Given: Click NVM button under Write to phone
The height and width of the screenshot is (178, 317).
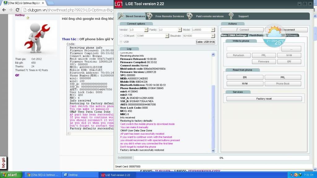Looking at the screenshot, I should pyautogui.click(x=289, y=55).
